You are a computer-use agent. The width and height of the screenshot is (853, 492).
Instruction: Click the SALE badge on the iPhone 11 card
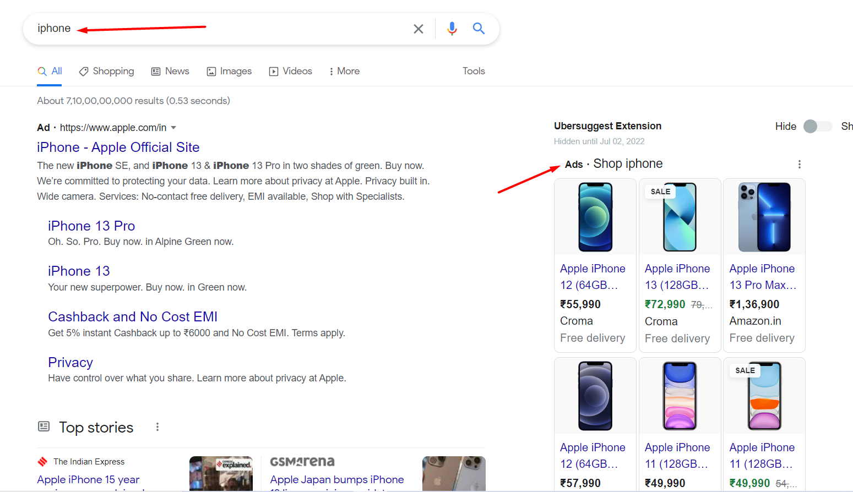[x=745, y=370]
